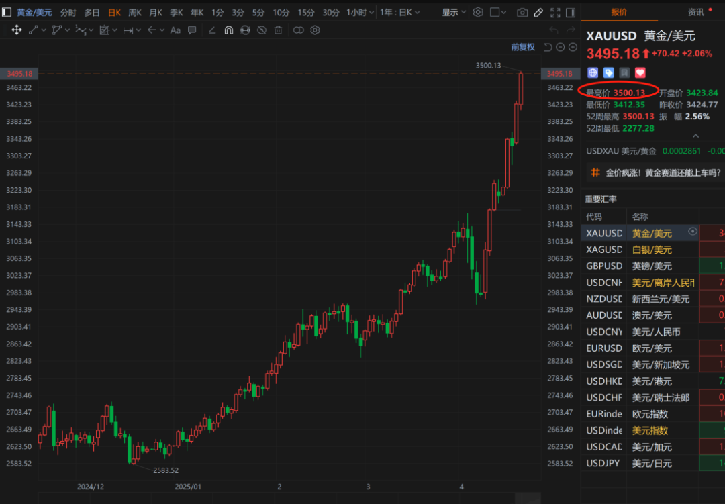The height and width of the screenshot is (504, 725).
Task: Switch to 周K weekly chart
Action: [x=135, y=12]
